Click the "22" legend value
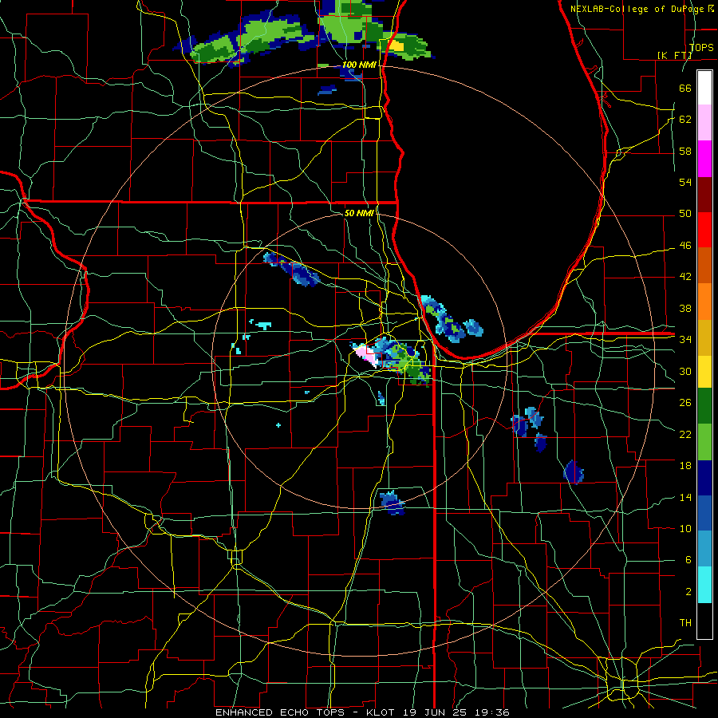This screenshot has width=718, height=718. coord(685,434)
